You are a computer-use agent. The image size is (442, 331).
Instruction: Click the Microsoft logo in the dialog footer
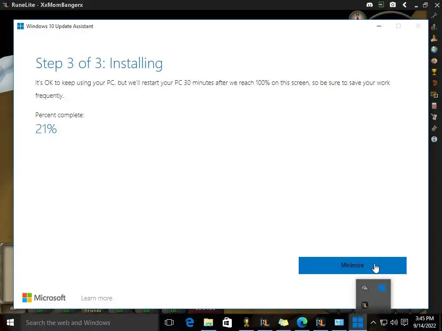point(44,298)
